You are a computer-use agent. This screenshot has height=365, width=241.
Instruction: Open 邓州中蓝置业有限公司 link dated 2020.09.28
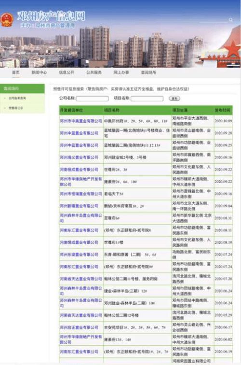point(79,133)
